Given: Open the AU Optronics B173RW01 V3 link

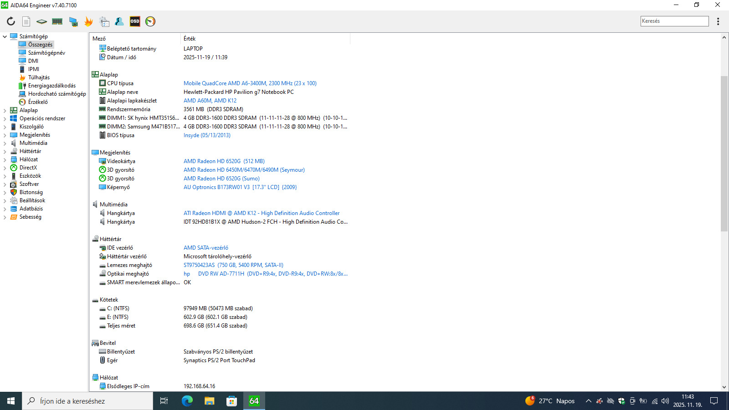Looking at the screenshot, I should (x=240, y=187).
